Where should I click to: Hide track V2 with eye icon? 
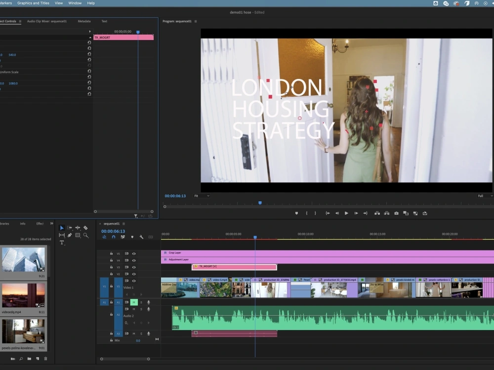click(x=134, y=274)
